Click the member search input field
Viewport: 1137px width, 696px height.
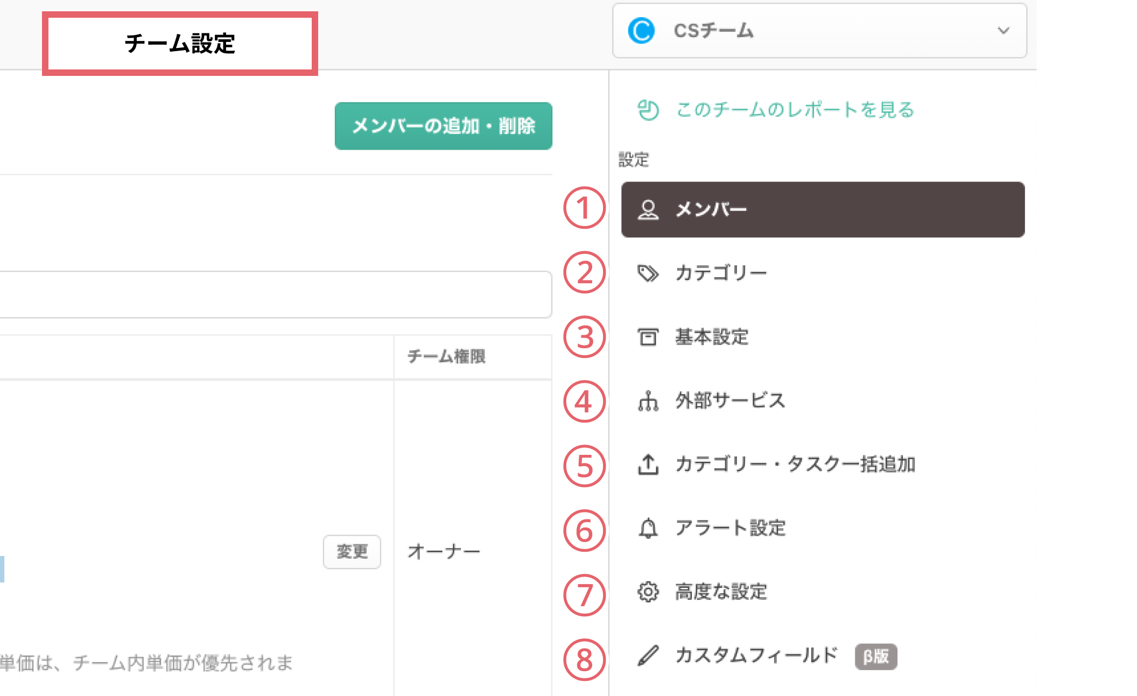[x=275, y=294]
